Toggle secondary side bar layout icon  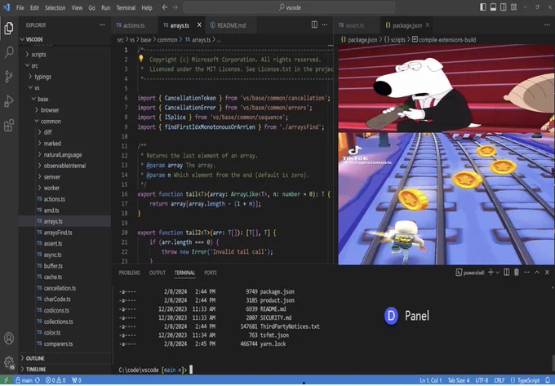(503, 7)
